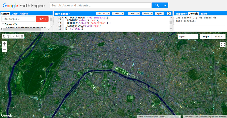Toggle fullscreen map view
The height and width of the screenshot is (118, 227).
tap(223, 44)
